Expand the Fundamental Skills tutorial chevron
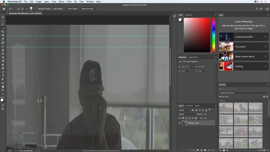The height and width of the screenshot is (152, 270). click(265, 37)
